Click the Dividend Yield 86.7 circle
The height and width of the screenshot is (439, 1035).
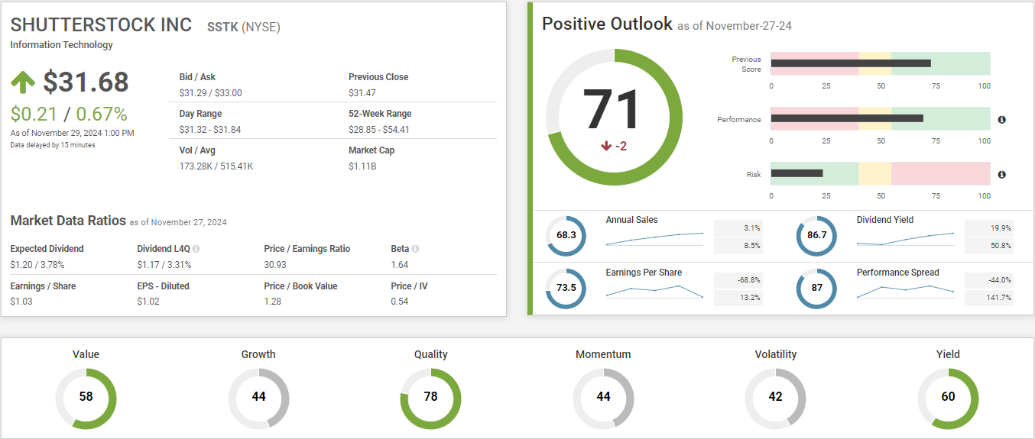817,235
